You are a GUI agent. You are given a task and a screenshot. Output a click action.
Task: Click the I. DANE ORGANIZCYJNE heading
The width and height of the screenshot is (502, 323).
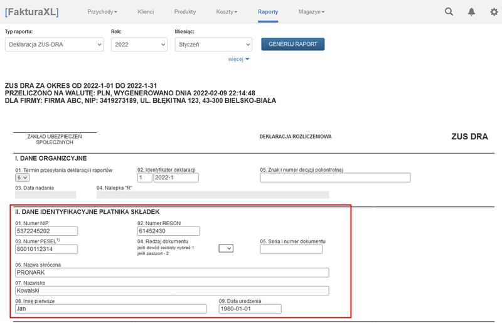point(51,159)
